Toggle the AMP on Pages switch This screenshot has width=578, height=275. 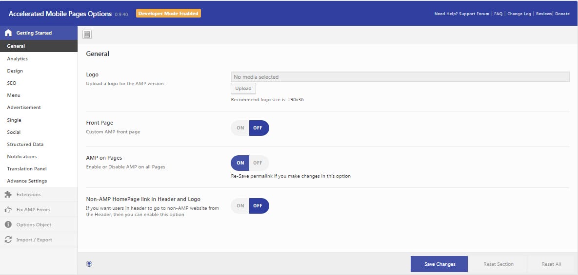tap(250, 163)
